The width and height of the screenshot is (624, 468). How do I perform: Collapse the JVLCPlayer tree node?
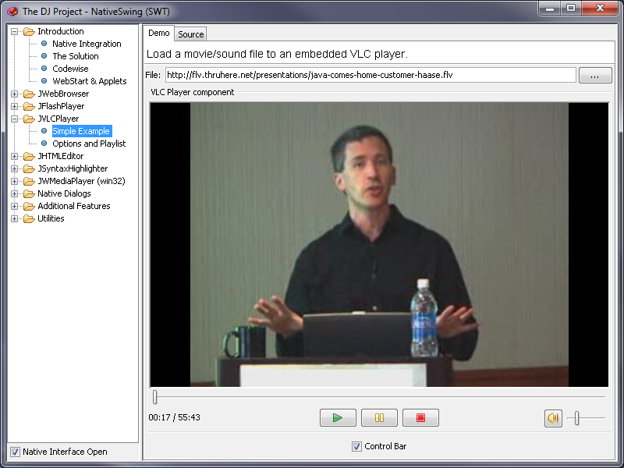15,119
